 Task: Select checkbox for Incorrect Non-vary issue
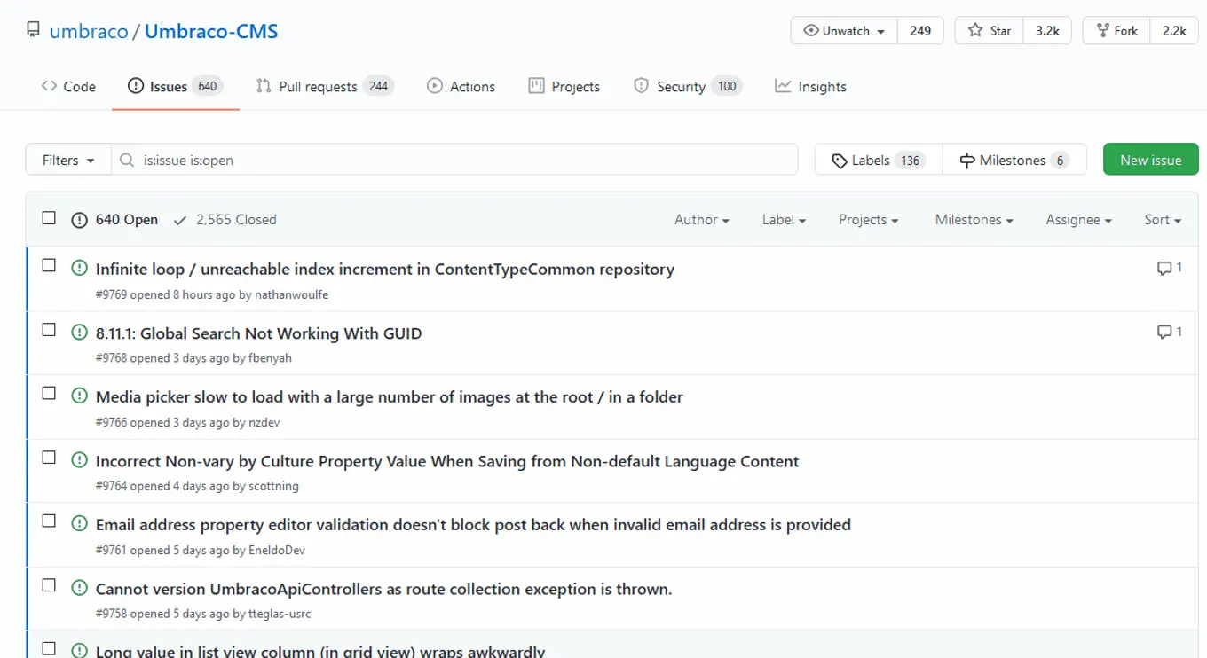click(49, 458)
